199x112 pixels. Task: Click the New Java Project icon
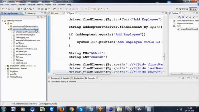39,9
